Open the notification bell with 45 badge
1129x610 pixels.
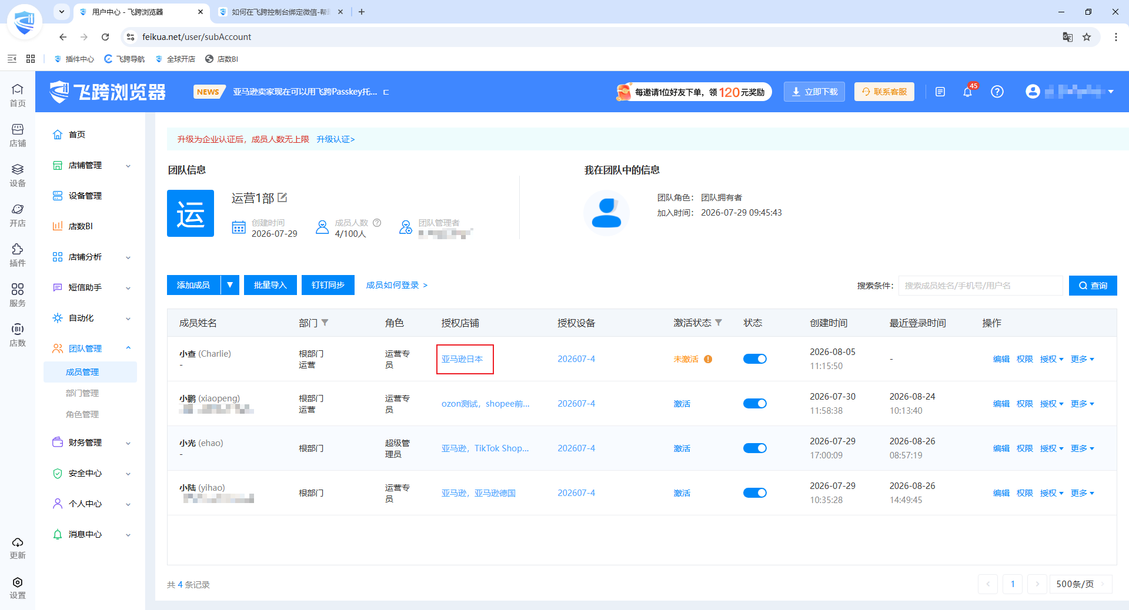click(x=967, y=92)
